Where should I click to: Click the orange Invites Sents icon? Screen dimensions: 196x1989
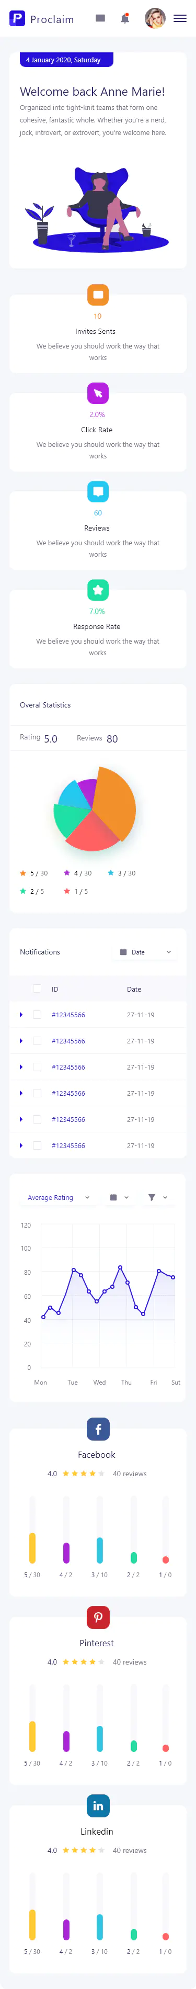(98, 294)
